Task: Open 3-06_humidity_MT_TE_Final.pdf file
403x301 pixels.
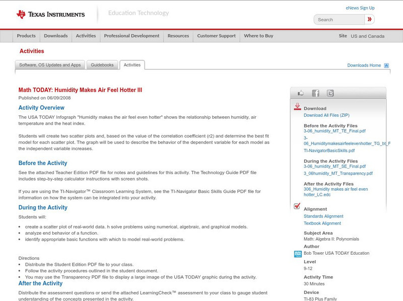Action: point(334,131)
